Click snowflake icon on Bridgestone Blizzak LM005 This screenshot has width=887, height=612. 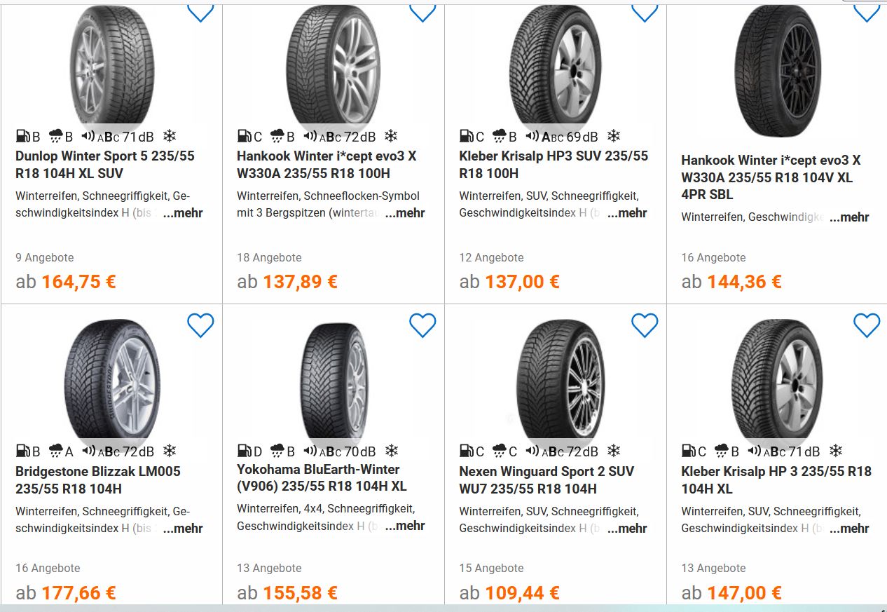click(170, 451)
